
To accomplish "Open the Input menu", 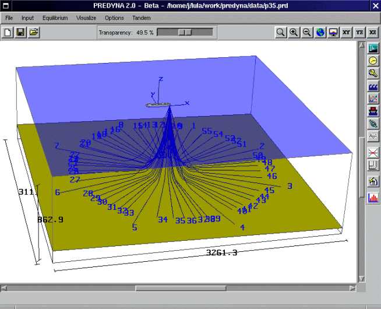I will pos(27,18).
